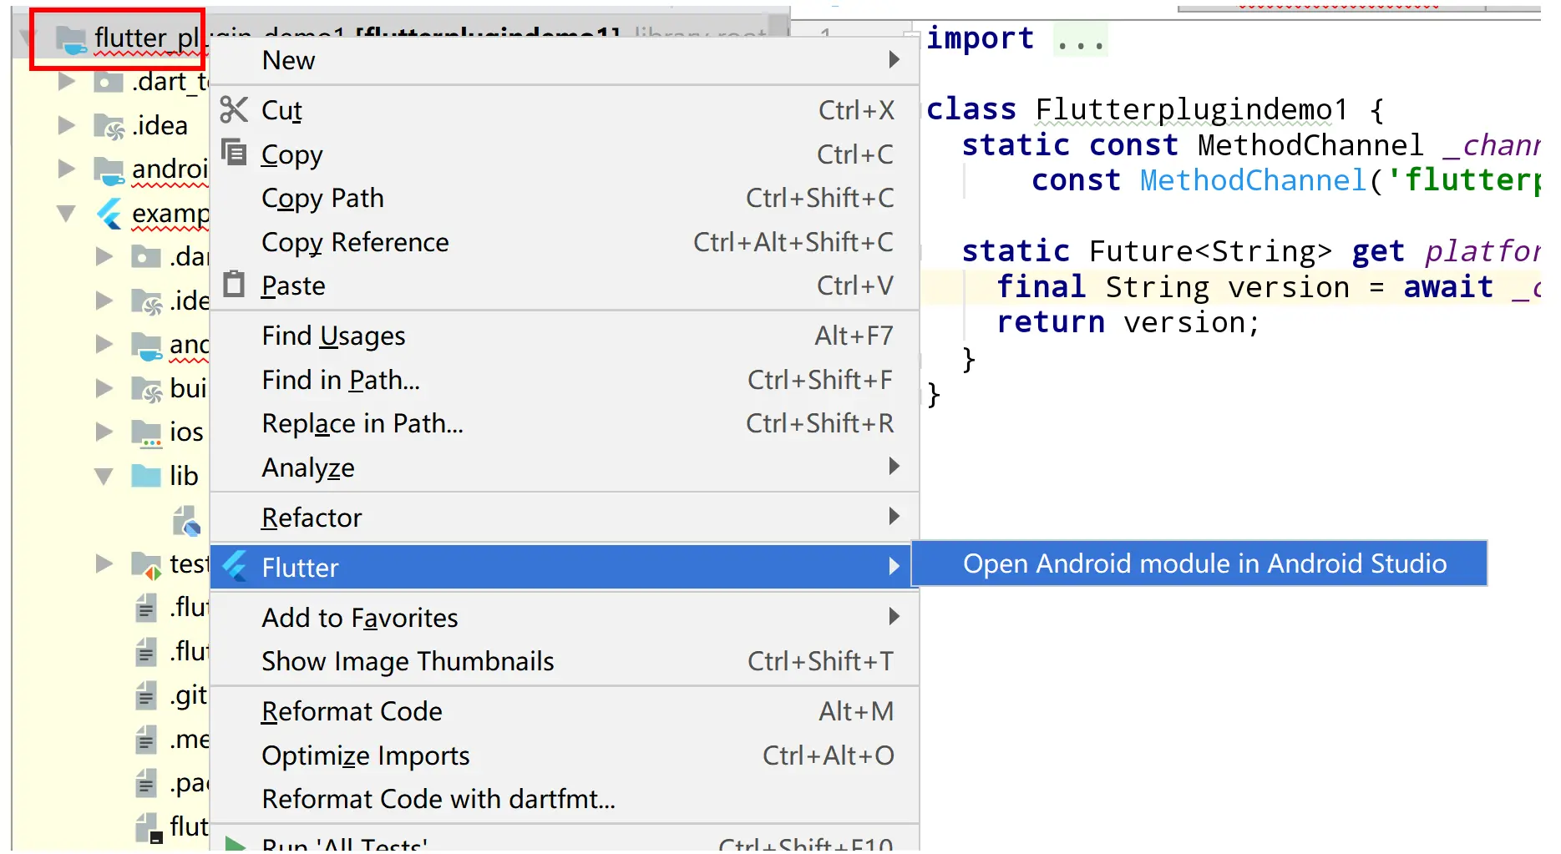Click the .git file icon
The height and width of the screenshot is (854, 1561).
(146, 695)
